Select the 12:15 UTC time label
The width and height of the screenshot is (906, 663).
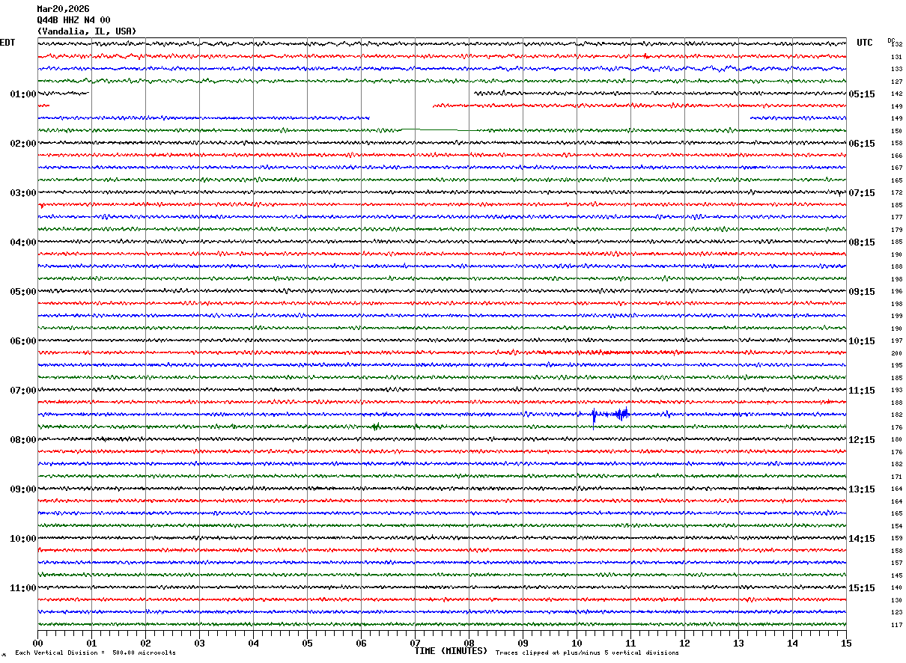[x=862, y=440]
